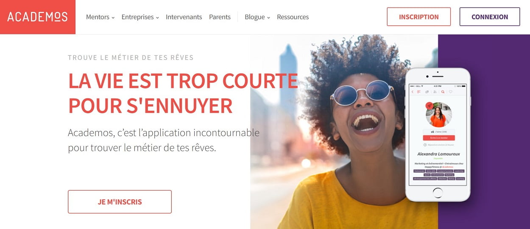Tap the people icon in phone mockup
Image resolution: width=530 pixels, height=229 pixels.
click(x=435, y=92)
